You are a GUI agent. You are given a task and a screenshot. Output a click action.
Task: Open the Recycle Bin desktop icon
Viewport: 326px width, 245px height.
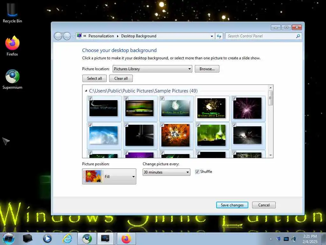coord(12,13)
